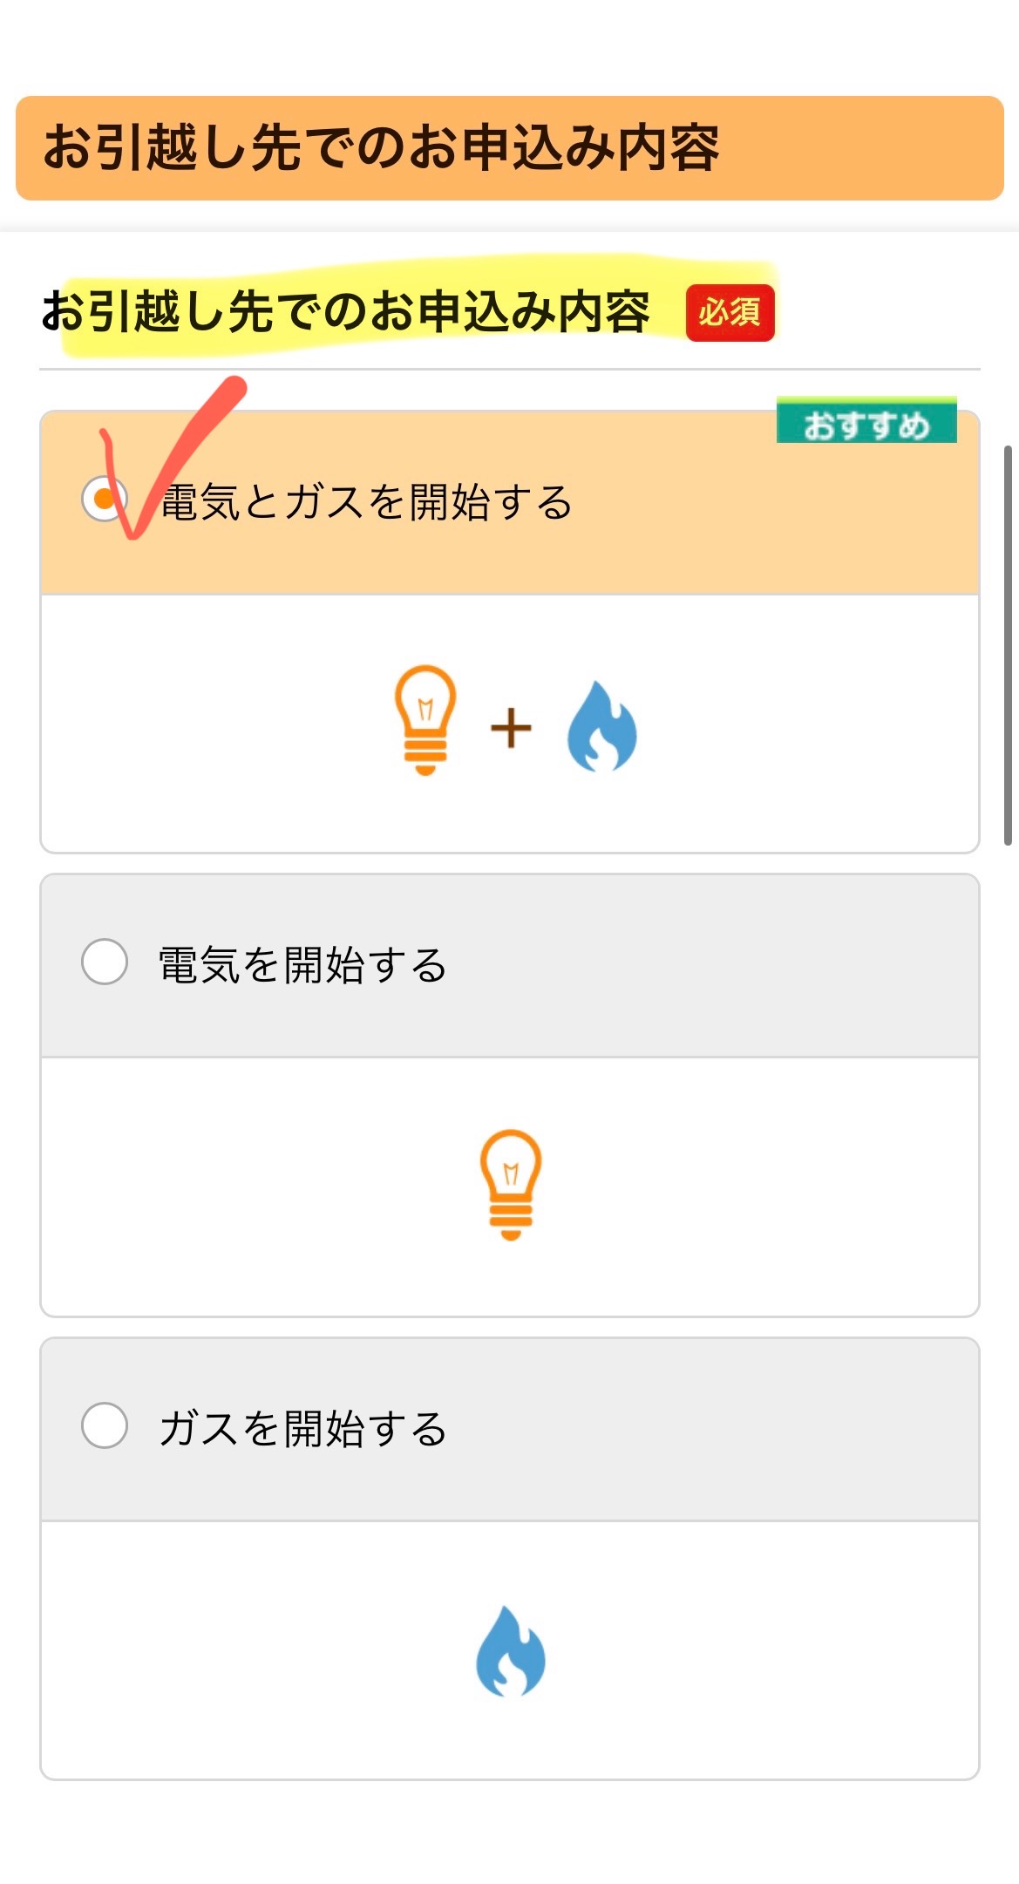Click the blue flame icon next to the plus sign
The image size is (1019, 1884).
[x=601, y=726]
